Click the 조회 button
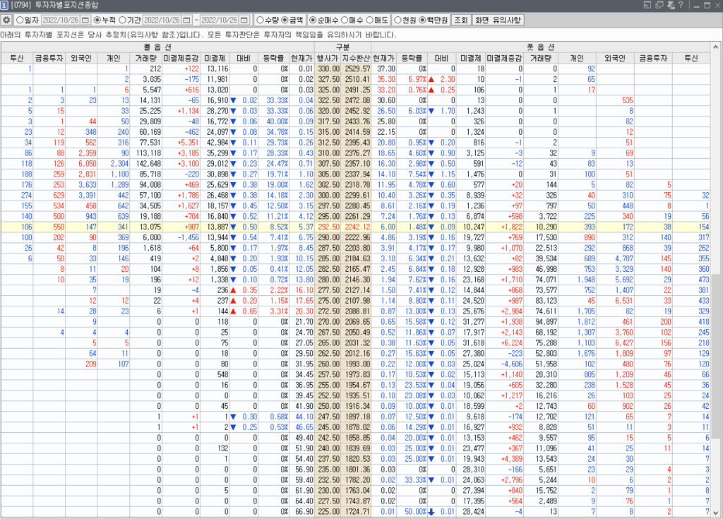Image resolution: width=723 pixels, height=519 pixels. coord(460,20)
